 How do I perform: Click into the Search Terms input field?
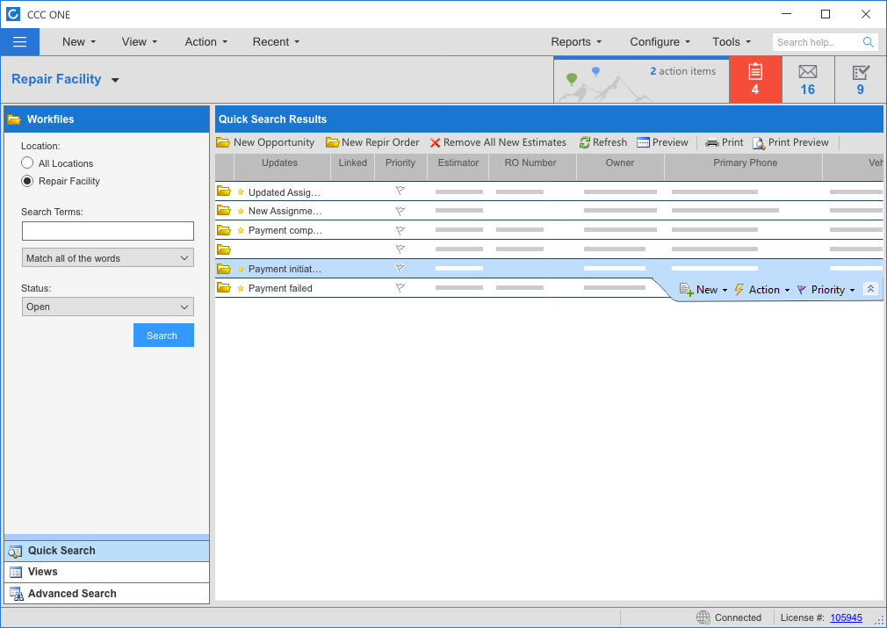pyautogui.click(x=108, y=231)
